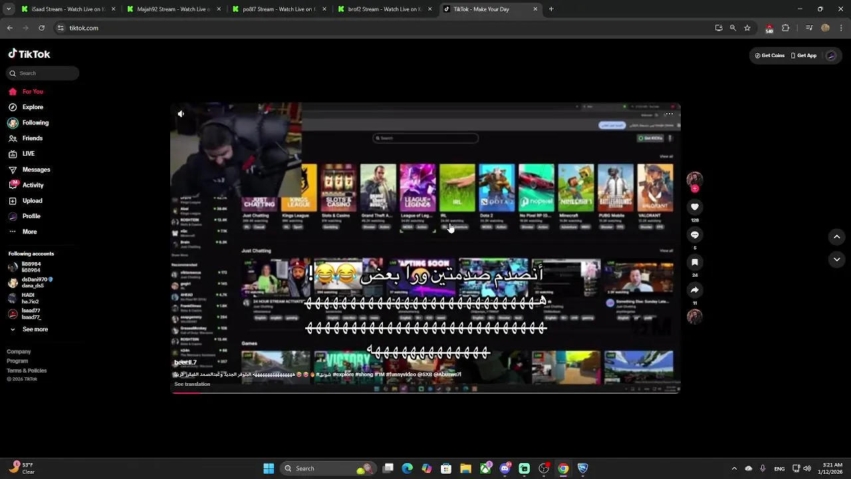Open the video comments
This screenshot has width=851, height=479.
click(695, 235)
